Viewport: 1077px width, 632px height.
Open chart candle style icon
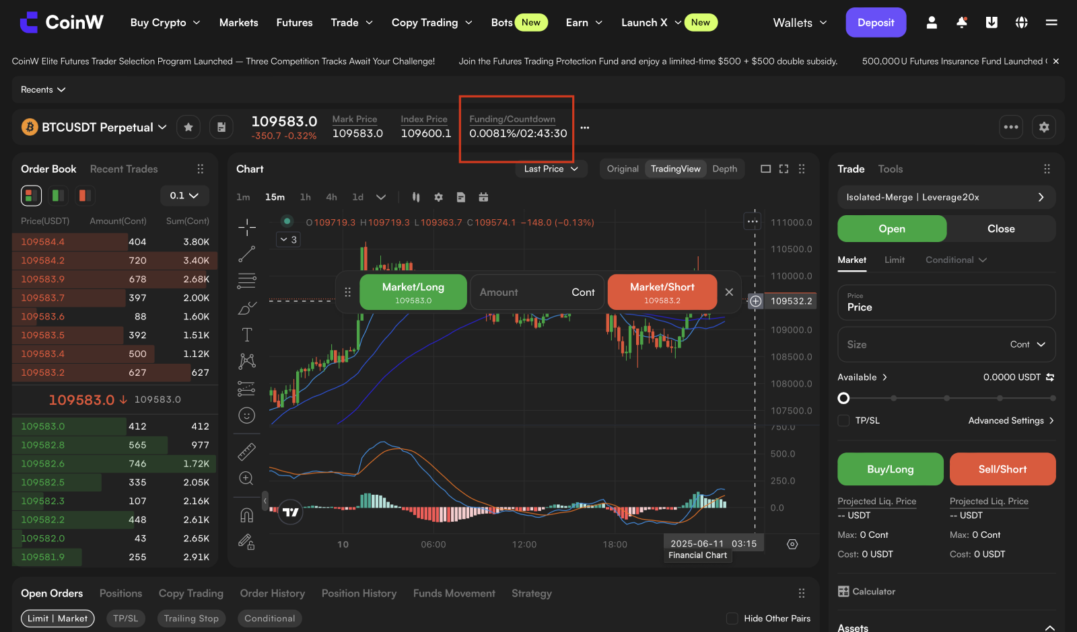pos(416,197)
